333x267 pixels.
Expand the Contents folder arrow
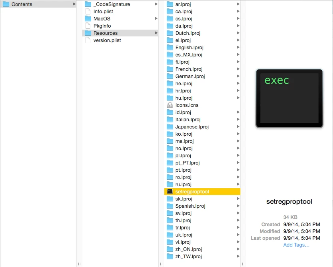(x=74, y=4)
